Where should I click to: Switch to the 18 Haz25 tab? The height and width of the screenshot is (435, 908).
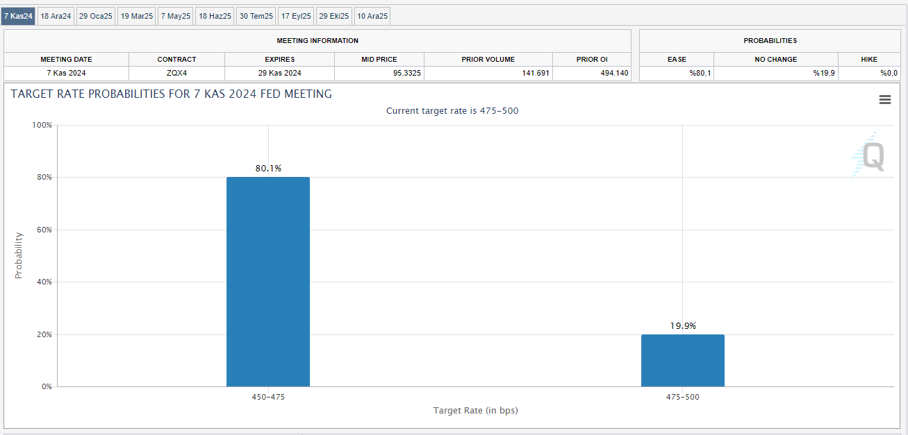(x=215, y=16)
